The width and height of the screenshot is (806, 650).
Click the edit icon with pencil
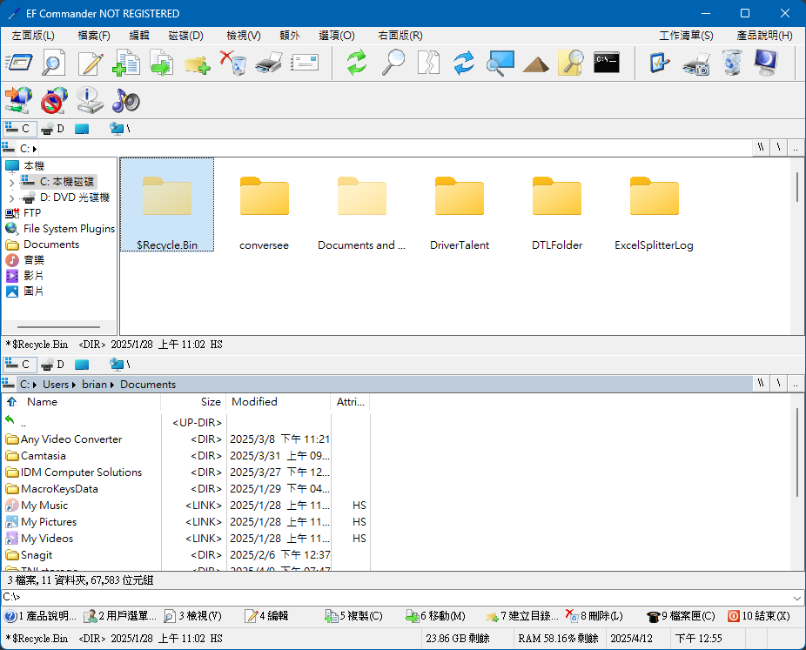coord(91,63)
